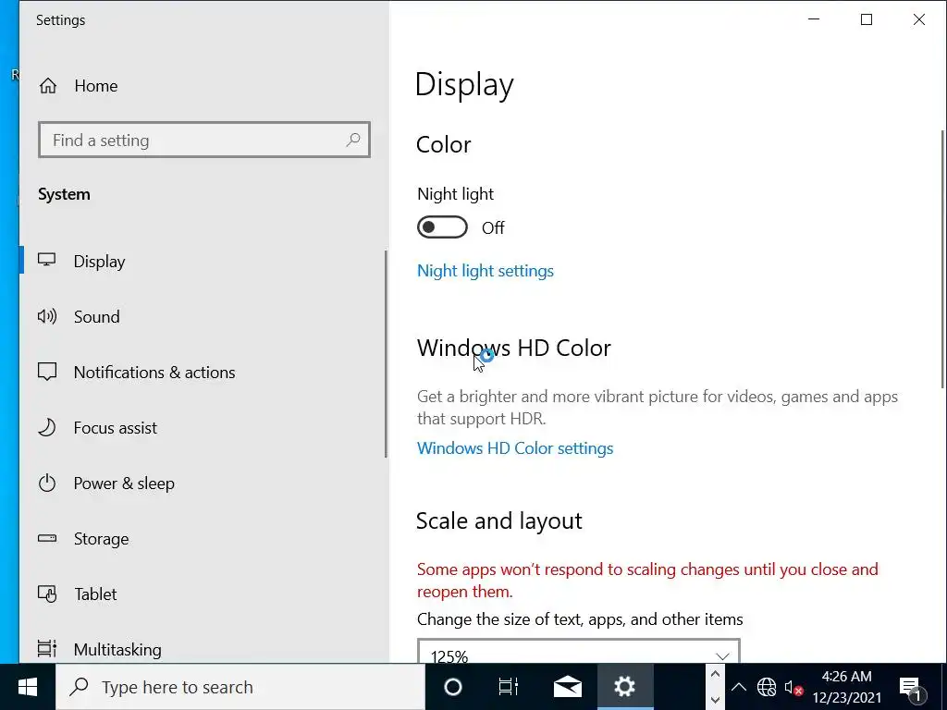Click the Display monitor icon in sidebar
The width and height of the screenshot is (947, 710).
(x=46, y=260)
